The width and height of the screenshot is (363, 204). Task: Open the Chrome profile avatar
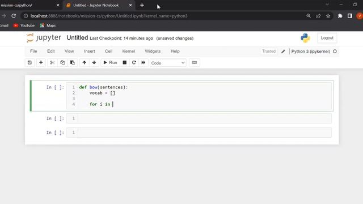[360, 16]
